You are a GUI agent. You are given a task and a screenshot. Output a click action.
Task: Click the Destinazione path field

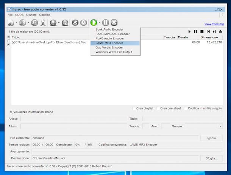tap(115, 158)
